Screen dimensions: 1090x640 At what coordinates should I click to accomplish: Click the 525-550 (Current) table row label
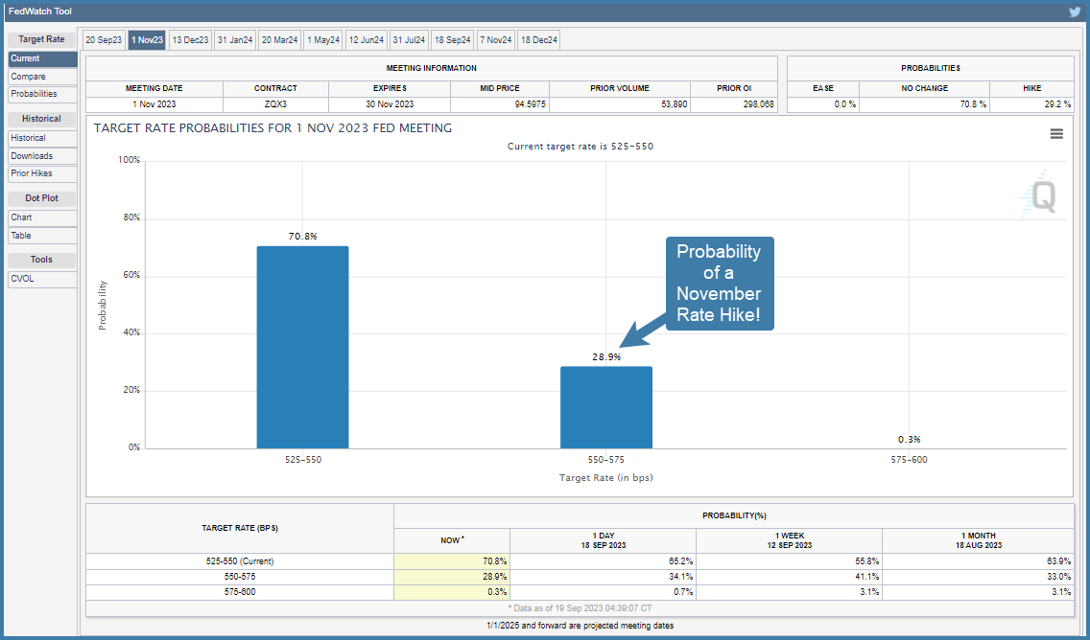pos(240,561)
